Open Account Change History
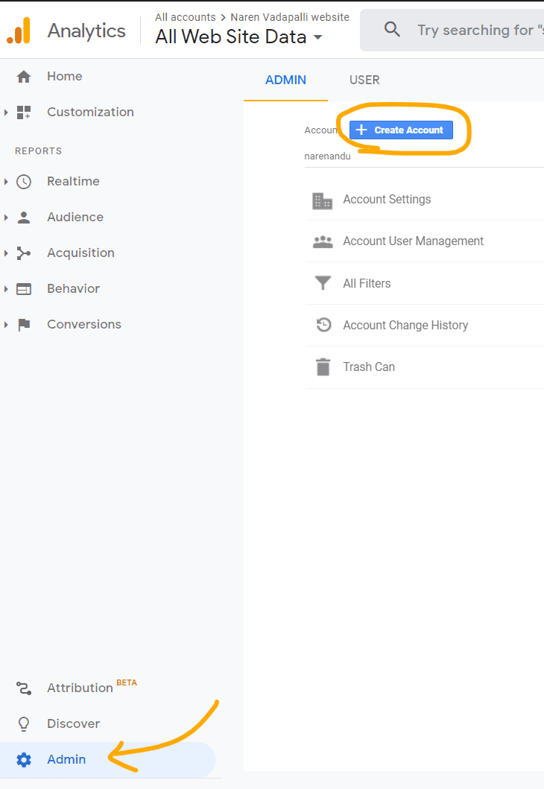This screenshot has width=544, height=789. coord(405,325)
